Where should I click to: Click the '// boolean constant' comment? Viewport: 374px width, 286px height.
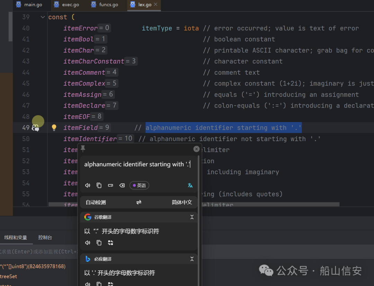[x=239, y=39]
